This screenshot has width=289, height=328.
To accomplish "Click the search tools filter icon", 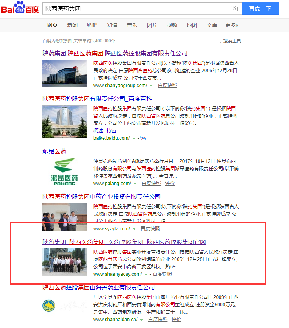I will point(220,41).
